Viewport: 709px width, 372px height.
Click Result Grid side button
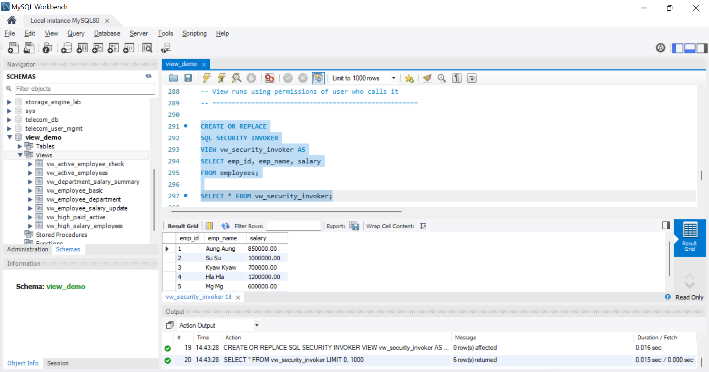tap(689, 238)
